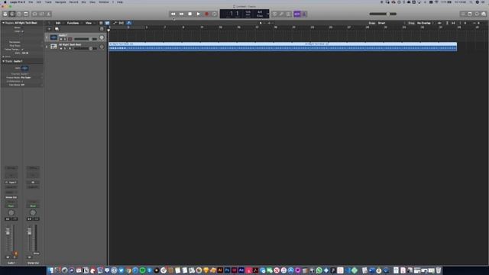Open the Editors scissors button
Image resolution: width=489 pixels, height=275 pixels.
click(48, 14)
